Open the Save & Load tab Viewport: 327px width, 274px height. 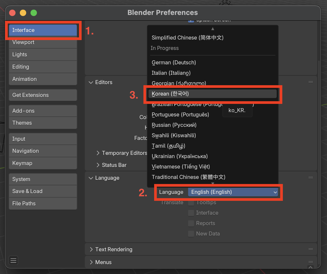pos(43,191)
